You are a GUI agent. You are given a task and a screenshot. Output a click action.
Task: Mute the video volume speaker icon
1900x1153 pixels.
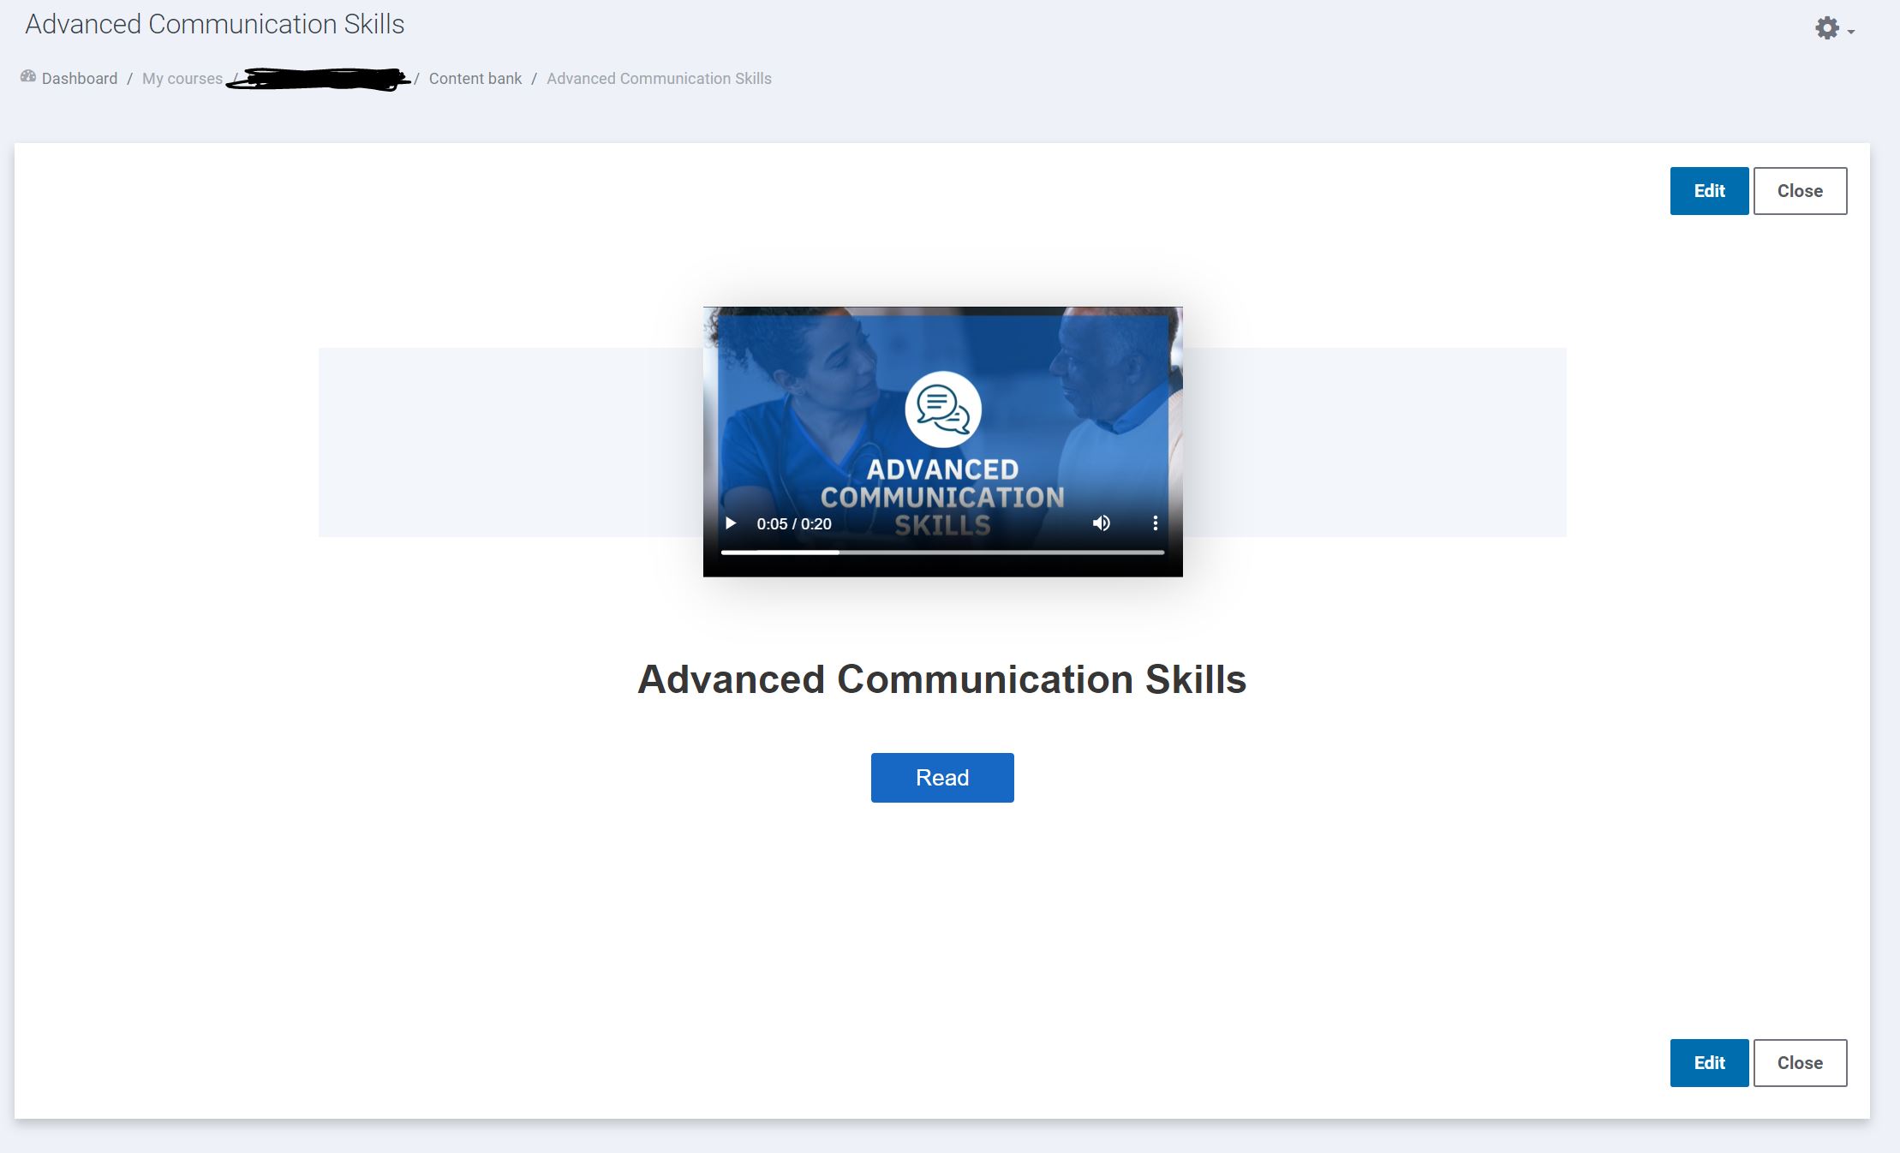[1102, 523]
